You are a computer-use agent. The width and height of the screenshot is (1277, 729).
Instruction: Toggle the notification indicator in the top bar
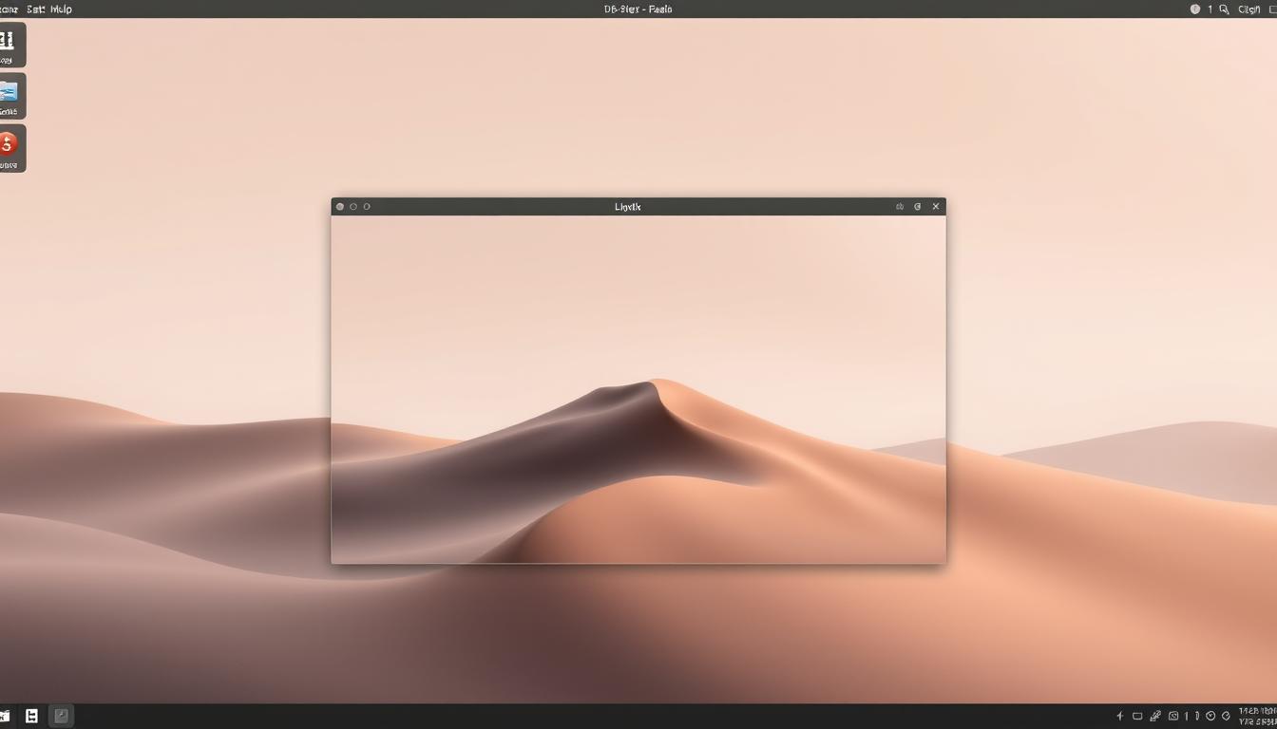[1195, 9]
